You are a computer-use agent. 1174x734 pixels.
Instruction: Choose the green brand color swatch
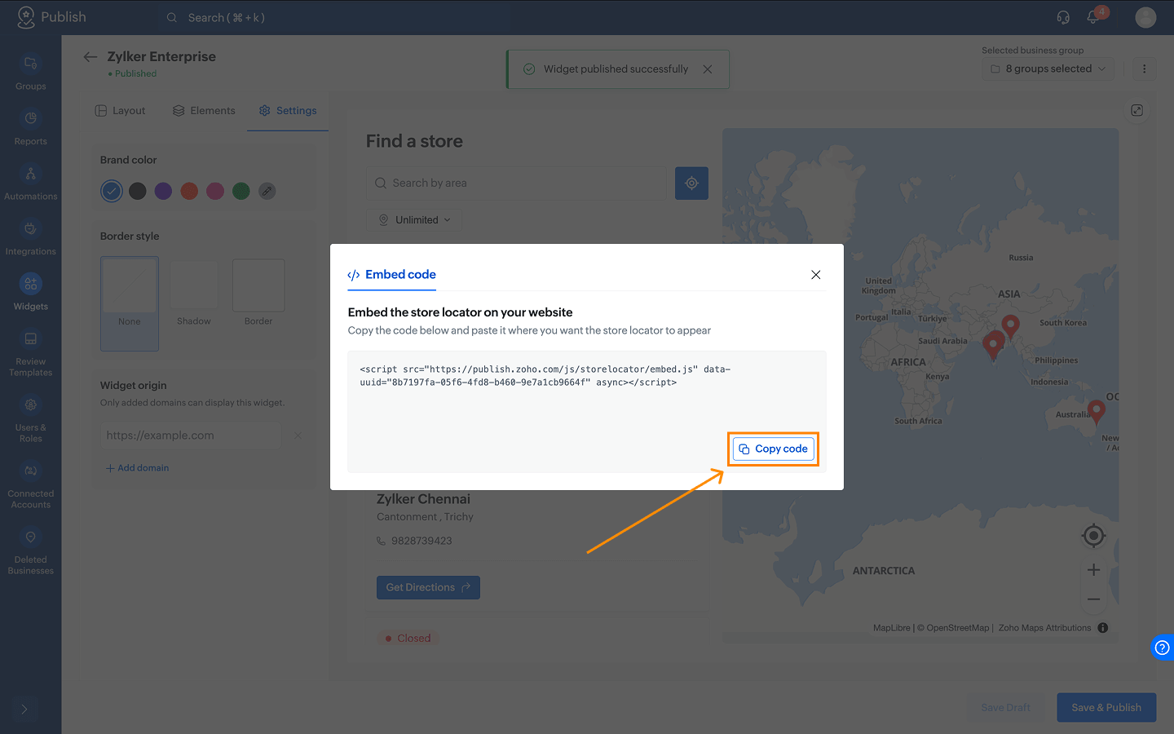pos(241,191)
